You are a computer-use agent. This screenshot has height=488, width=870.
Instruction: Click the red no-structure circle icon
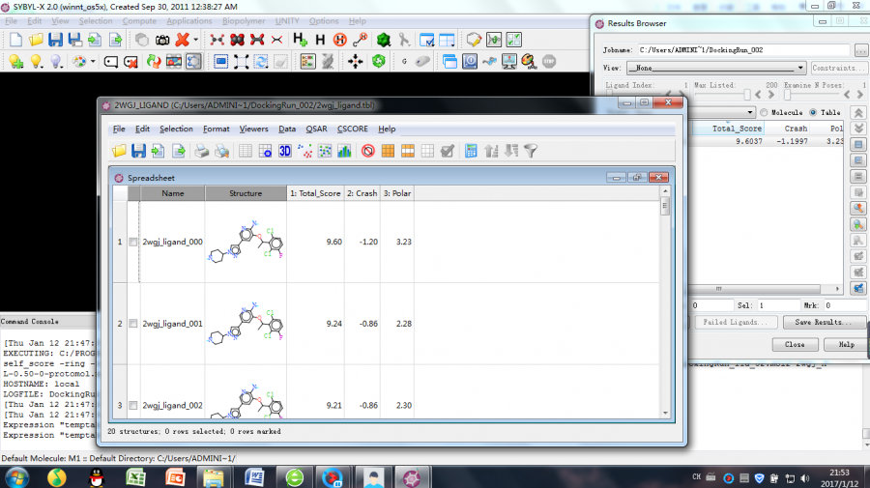(368, 151)
